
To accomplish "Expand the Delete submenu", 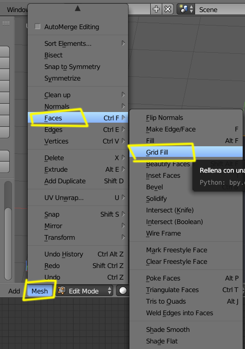I will coord(78,158).
